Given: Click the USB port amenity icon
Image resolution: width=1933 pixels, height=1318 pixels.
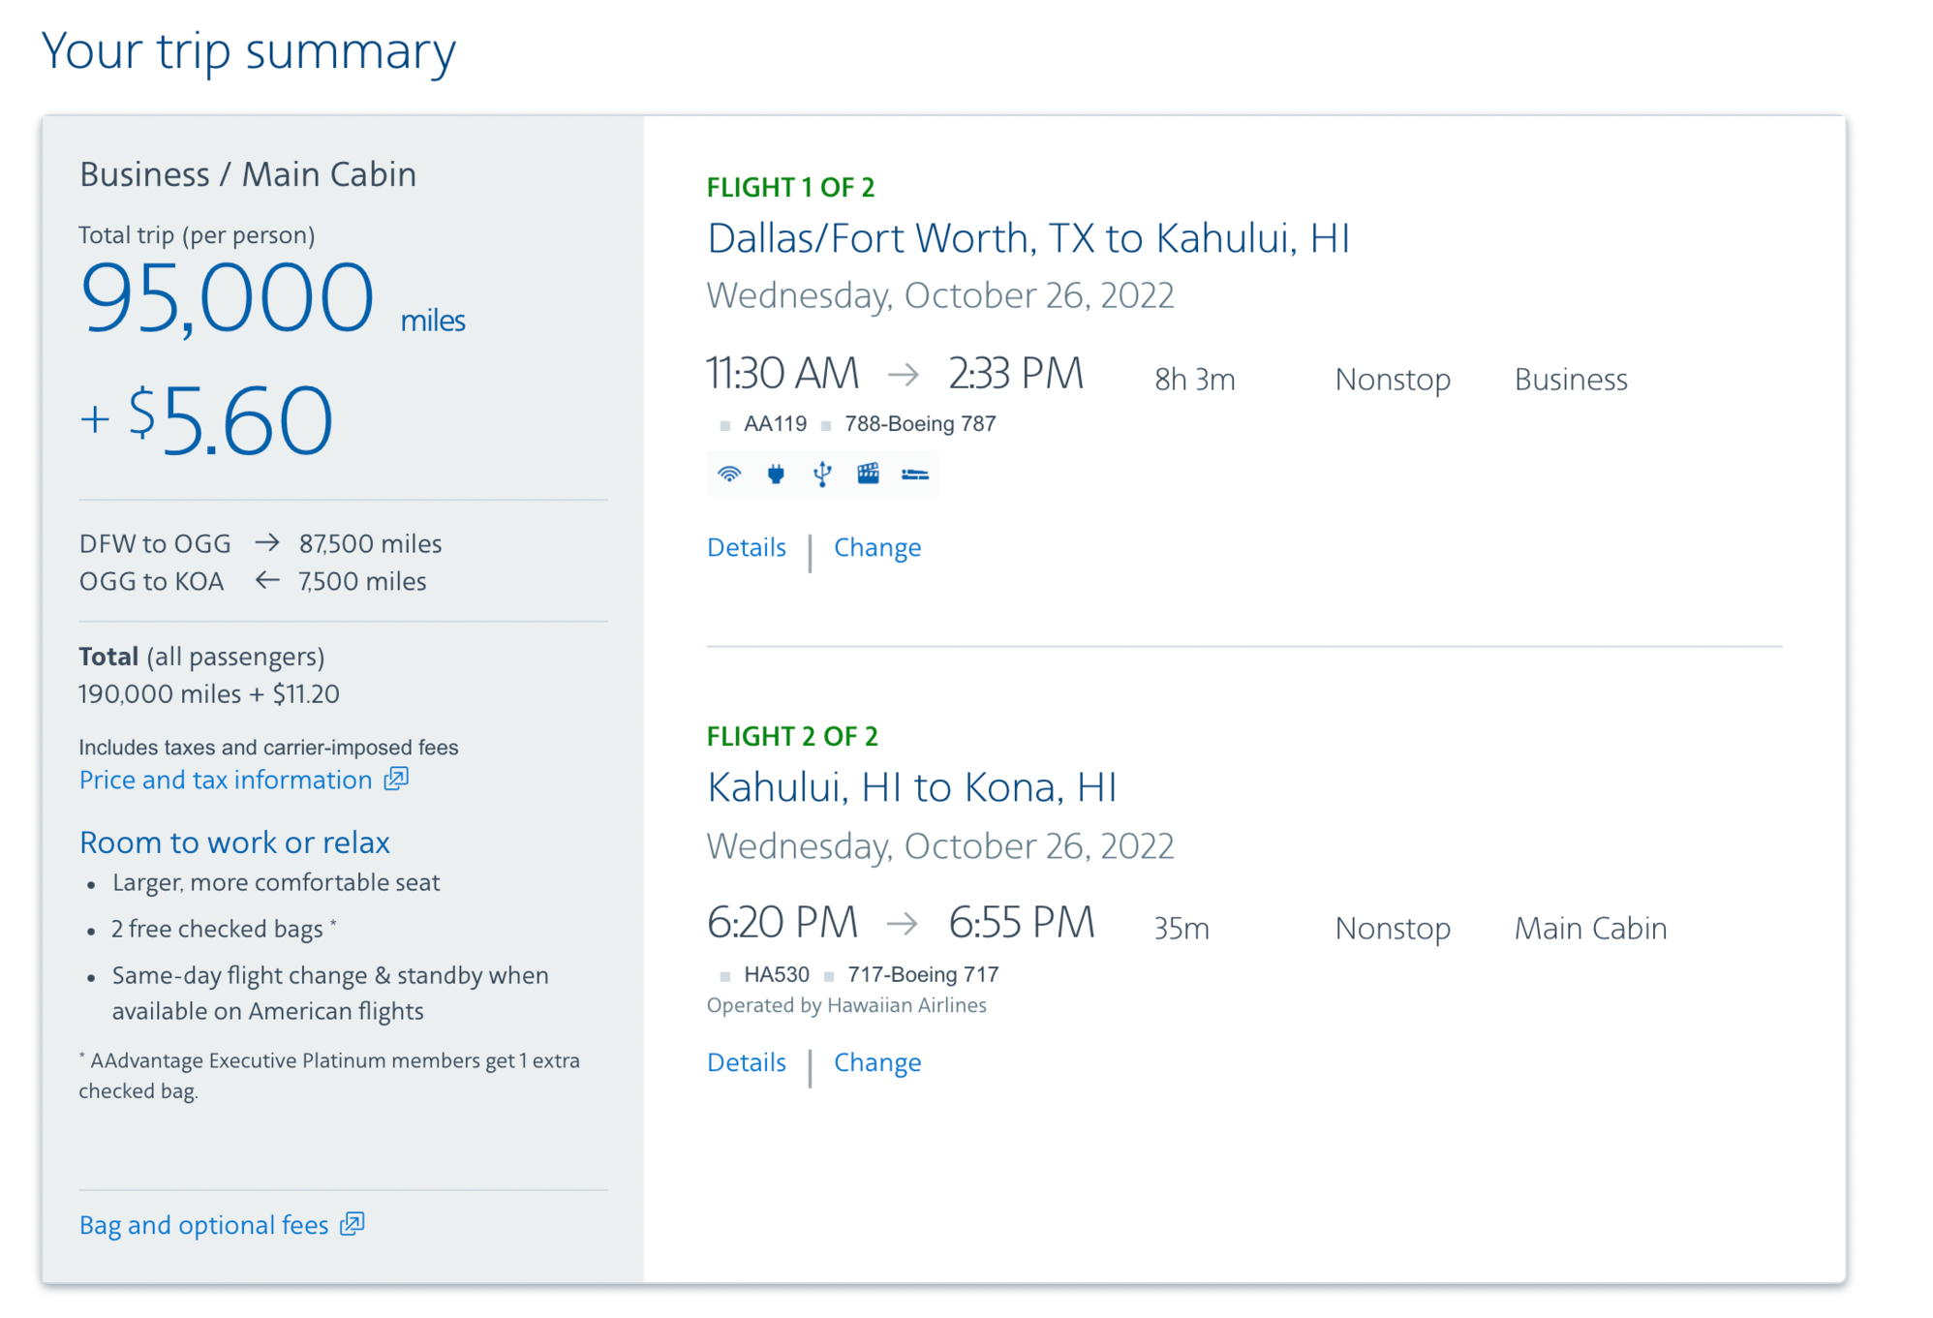Looking at the screenshot, I should click(x=822, y=474).
